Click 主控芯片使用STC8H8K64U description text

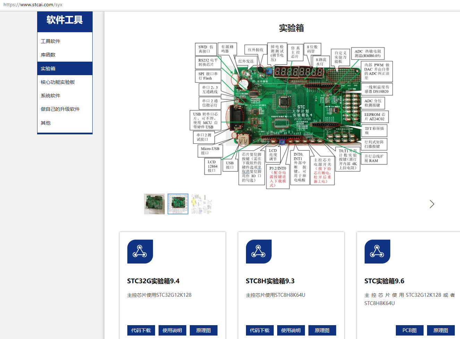(275, 295)
